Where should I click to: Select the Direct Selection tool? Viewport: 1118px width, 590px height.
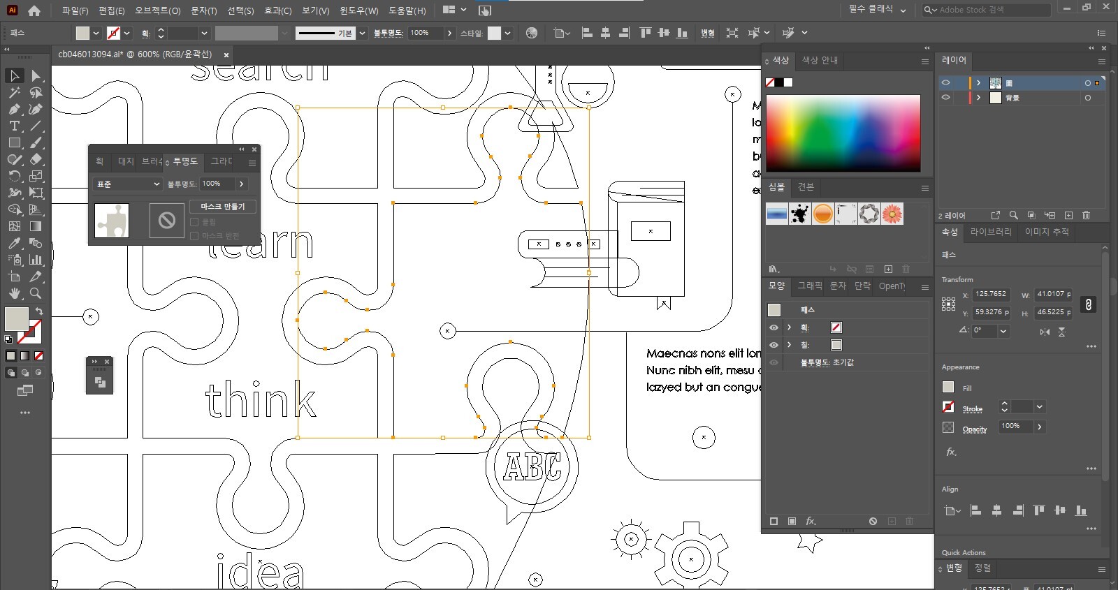[36, 75]
